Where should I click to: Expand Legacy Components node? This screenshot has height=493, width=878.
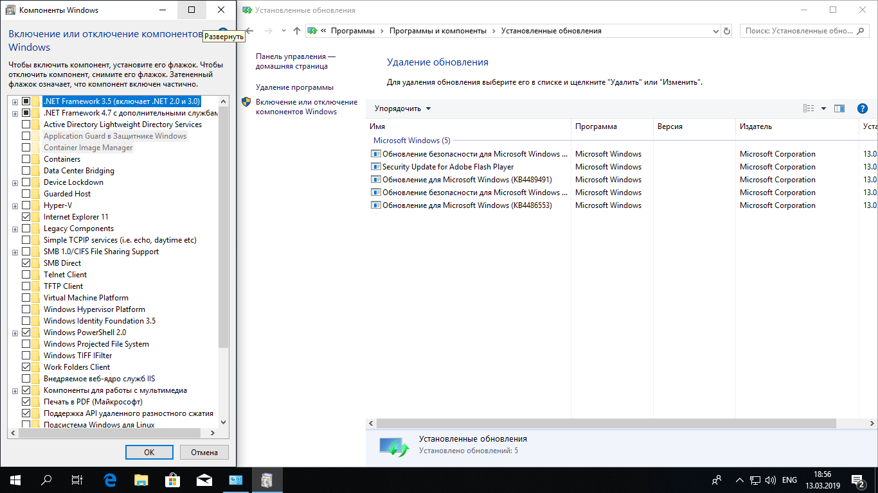[15, 229]
